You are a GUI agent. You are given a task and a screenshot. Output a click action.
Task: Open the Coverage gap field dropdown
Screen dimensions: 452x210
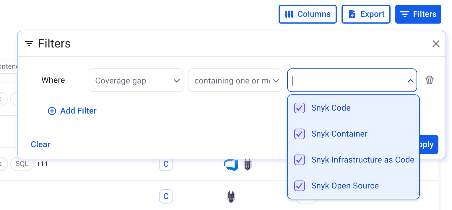[x=136, y=81]
